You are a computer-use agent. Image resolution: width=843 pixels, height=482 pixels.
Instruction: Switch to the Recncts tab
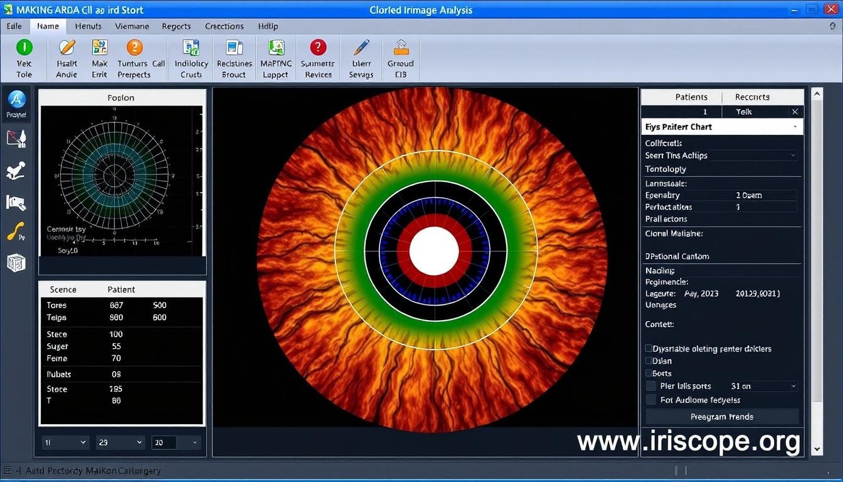point(751,97)
